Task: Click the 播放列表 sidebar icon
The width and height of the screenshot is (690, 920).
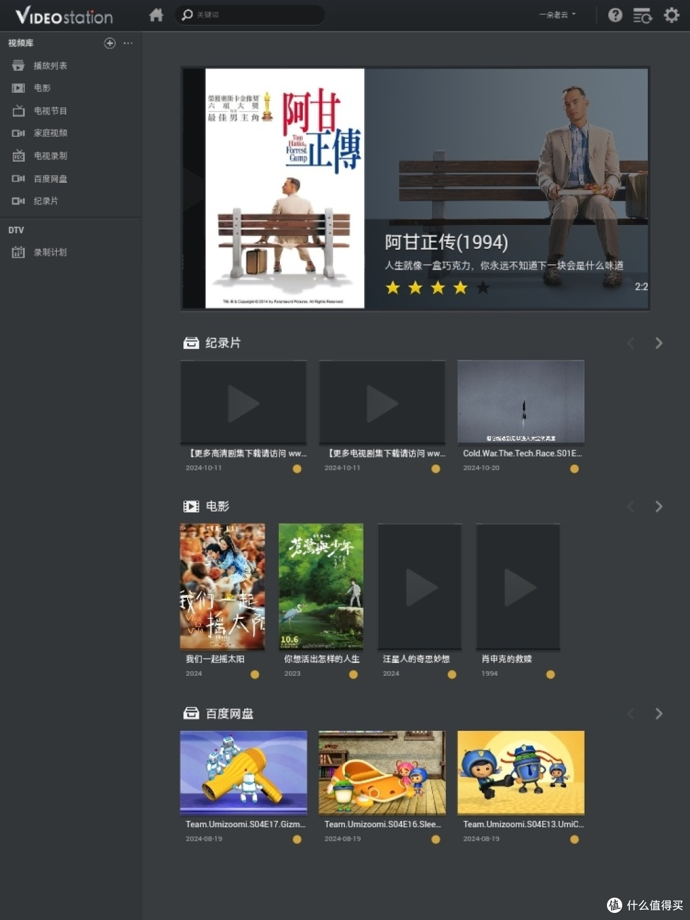Action: click(19, 65)
